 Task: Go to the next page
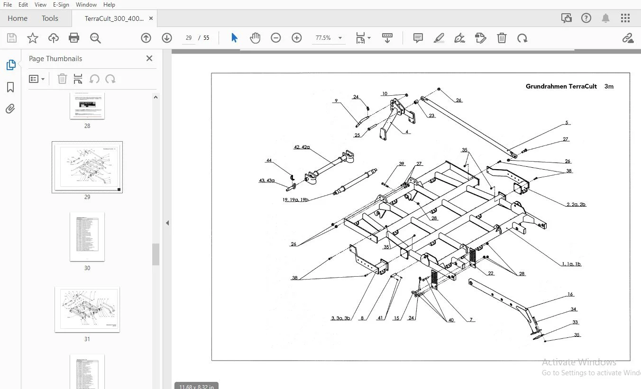(x=167, y=38)
